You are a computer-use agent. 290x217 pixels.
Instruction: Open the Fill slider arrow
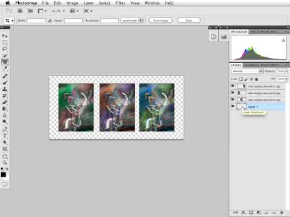(x=286, y=79)
